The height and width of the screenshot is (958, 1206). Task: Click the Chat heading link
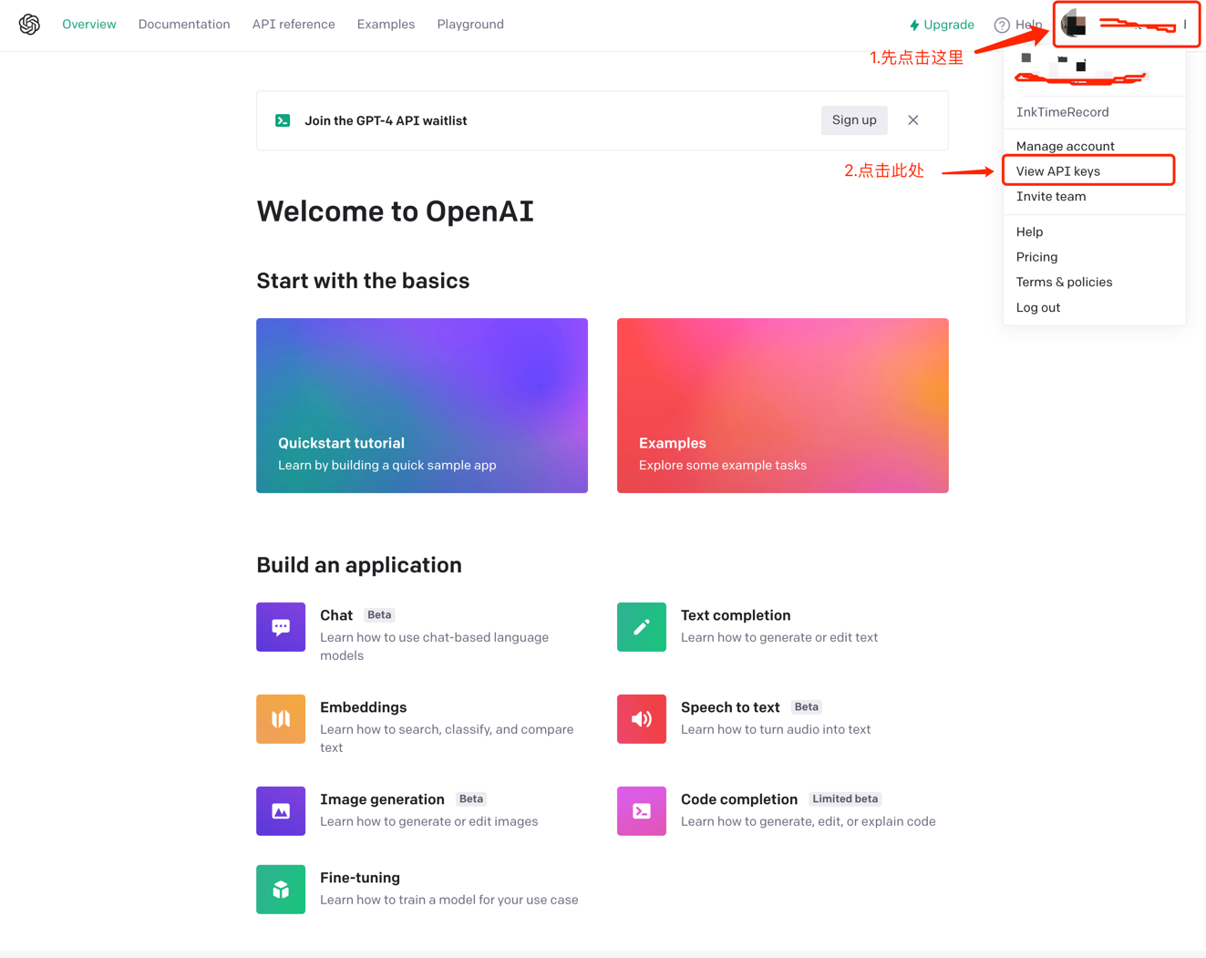336,615
